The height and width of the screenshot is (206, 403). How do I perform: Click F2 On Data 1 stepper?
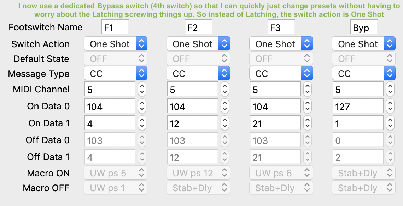(224, 123)
